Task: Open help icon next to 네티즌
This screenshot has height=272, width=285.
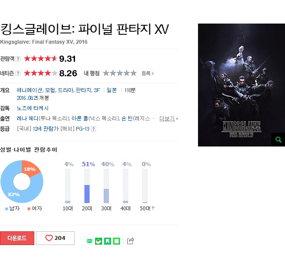Action: [x=18, y=73]
